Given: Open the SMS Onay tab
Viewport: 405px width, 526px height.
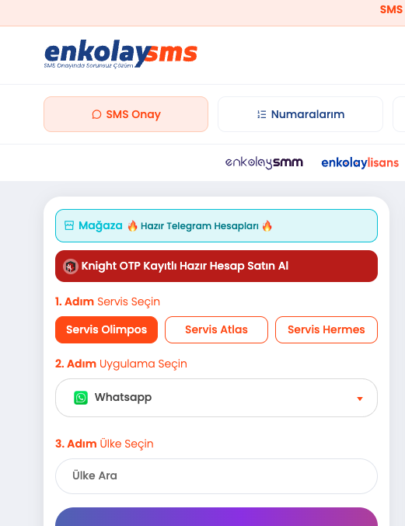Looking at the screenshot, I should (126, 114).
